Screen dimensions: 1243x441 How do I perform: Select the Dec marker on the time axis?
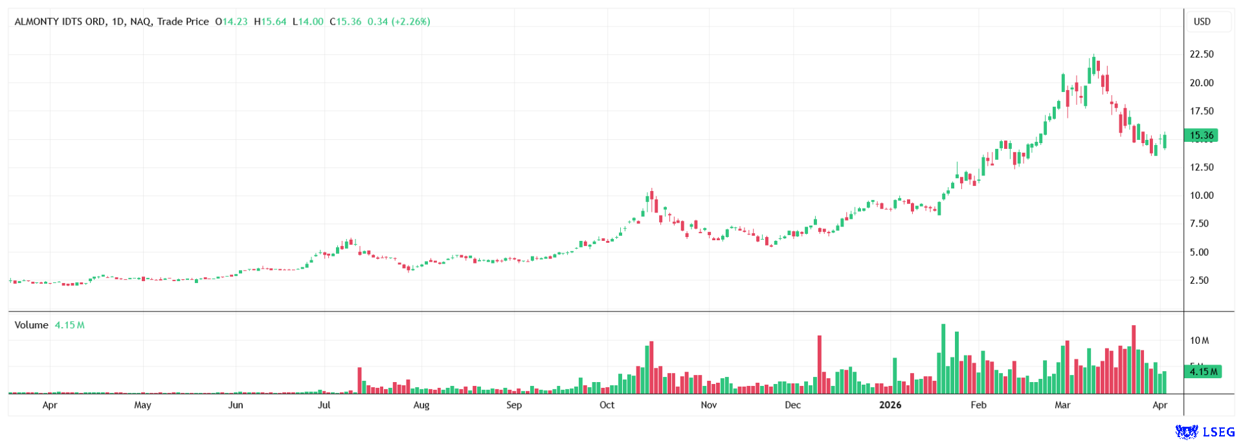click(x=792, y=405)
